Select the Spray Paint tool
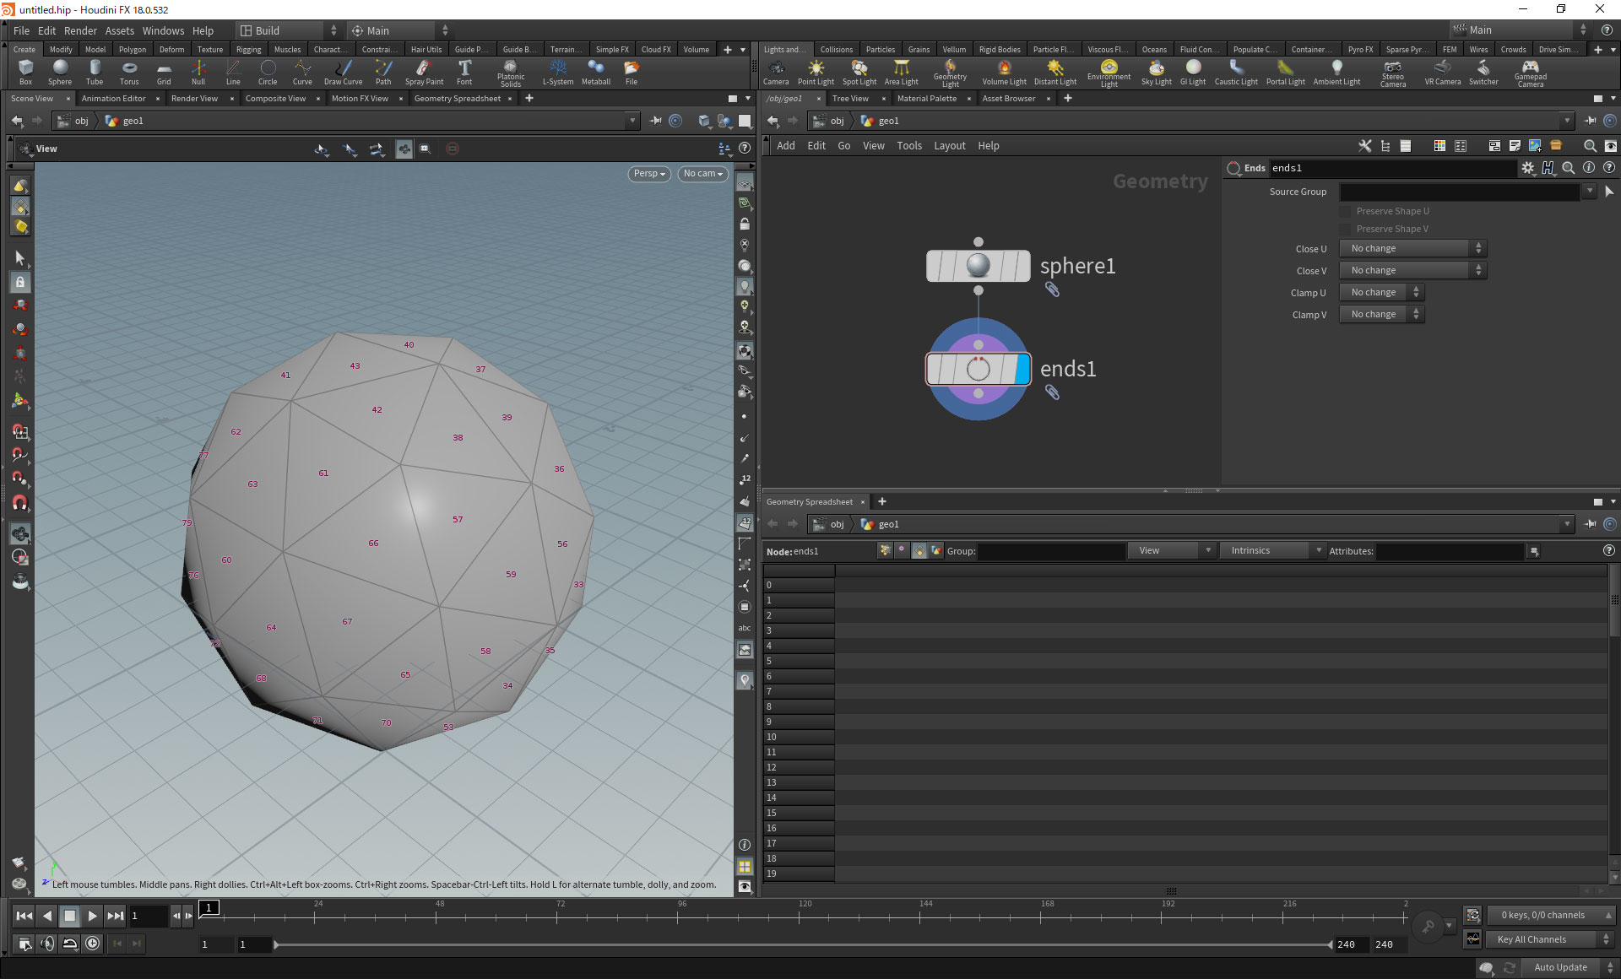 [x=424, y=73]
